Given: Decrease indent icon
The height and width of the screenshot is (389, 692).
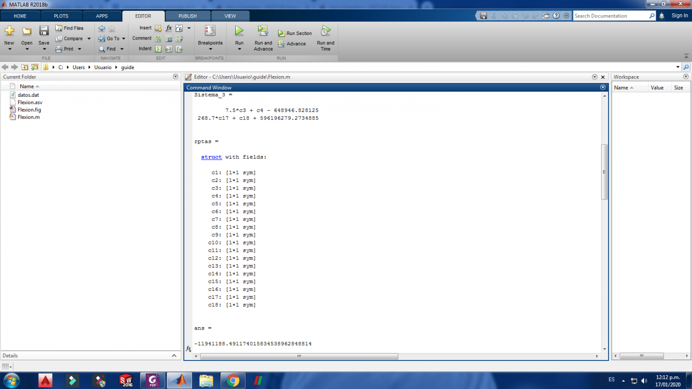Looking at the screenshot, I should 179,49.
